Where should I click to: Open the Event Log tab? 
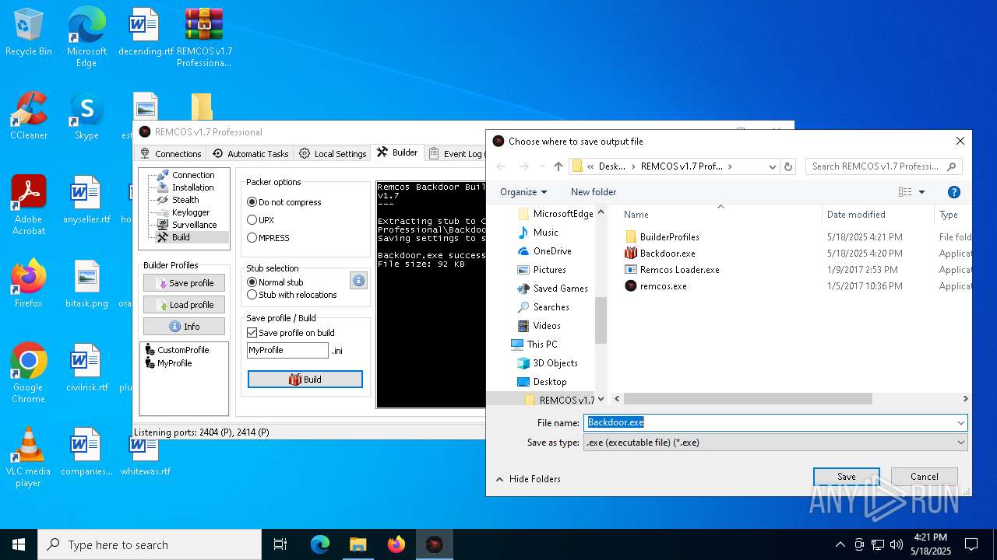pos(456,153)
